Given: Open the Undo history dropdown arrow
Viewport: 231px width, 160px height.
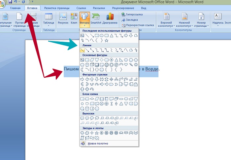Looking at the screenshot, I should [19, 2].
